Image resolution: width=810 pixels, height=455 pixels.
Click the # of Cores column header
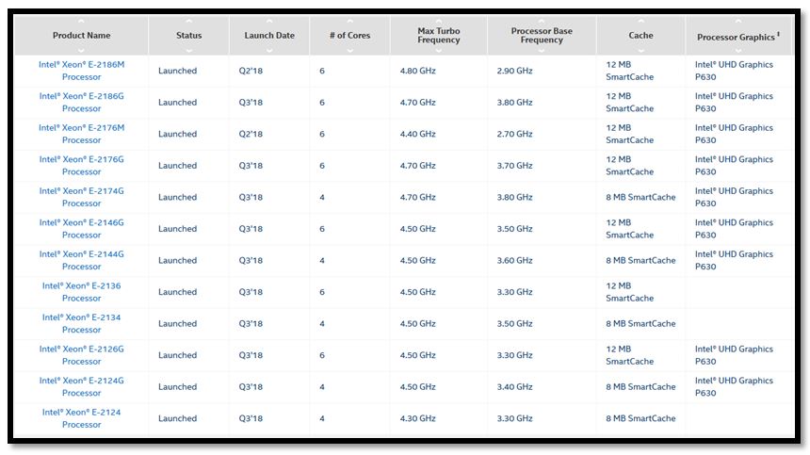tap(348, 36)
